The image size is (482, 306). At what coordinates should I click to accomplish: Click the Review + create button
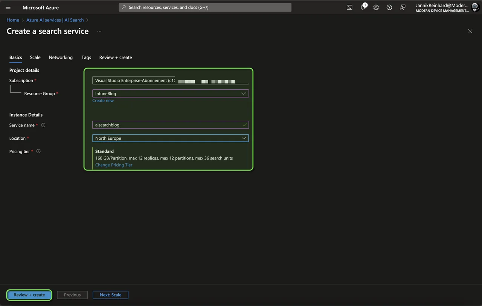pyautogui.click(x=29, y=295)
